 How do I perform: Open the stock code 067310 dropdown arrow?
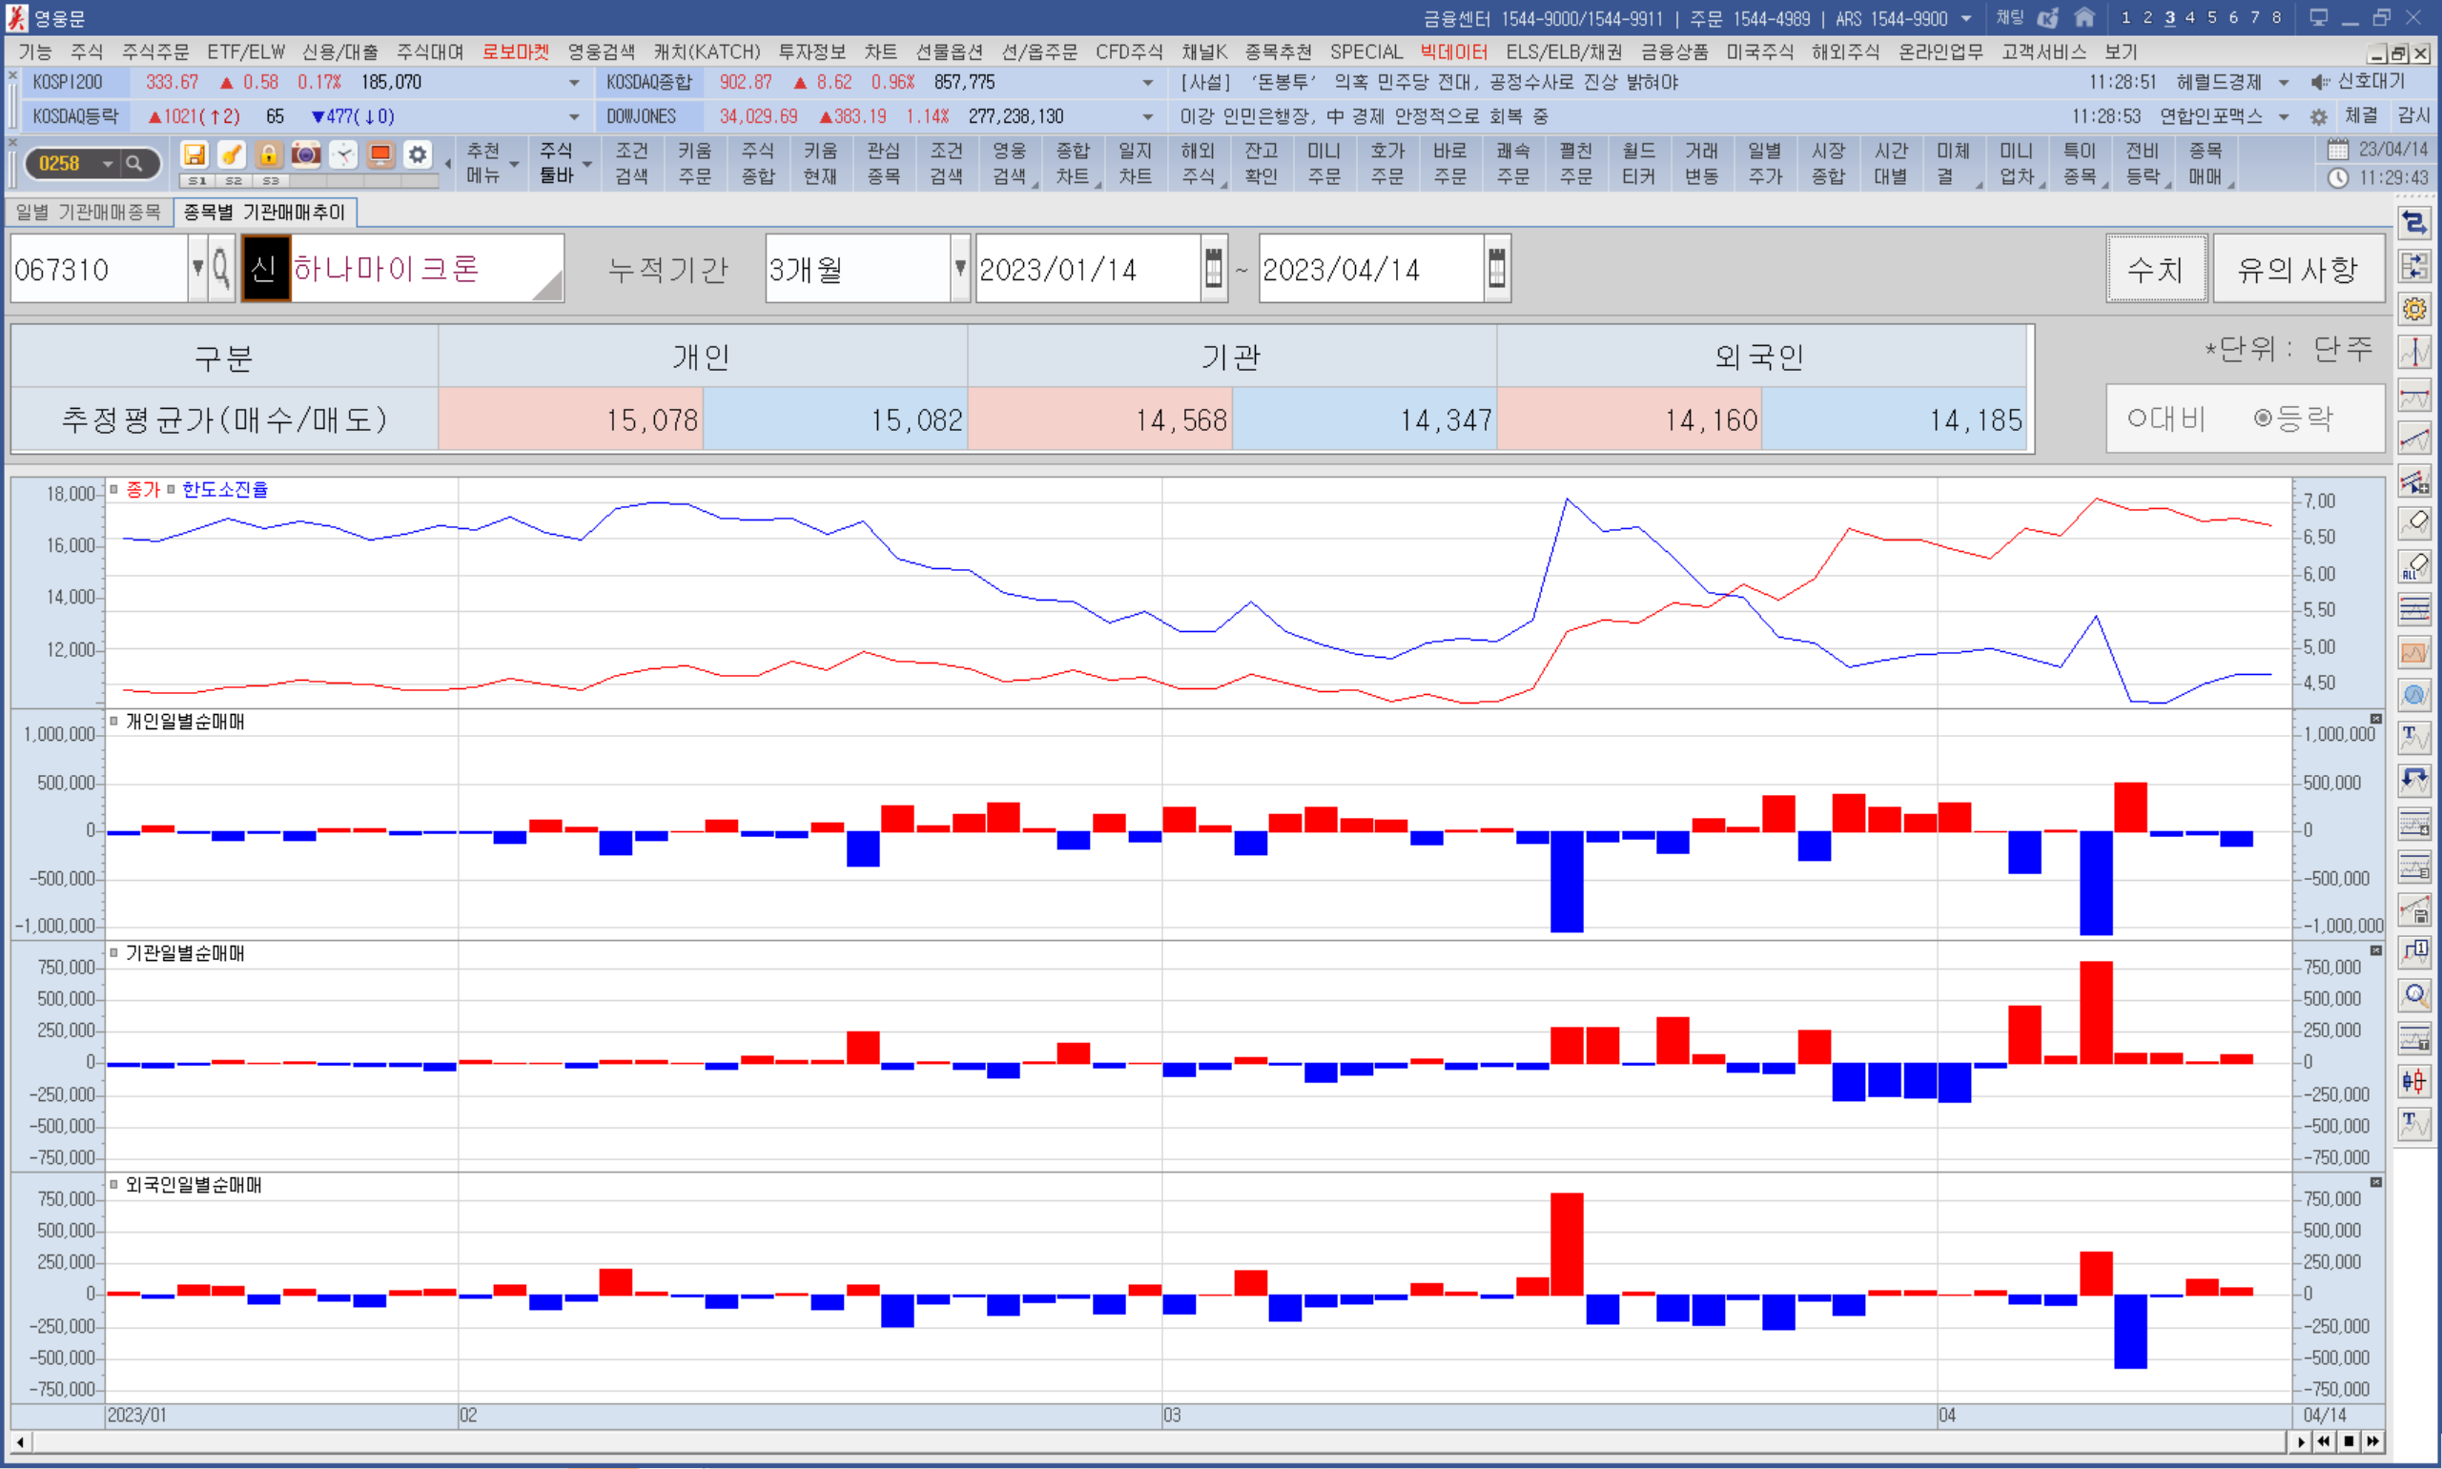(198, 268)
